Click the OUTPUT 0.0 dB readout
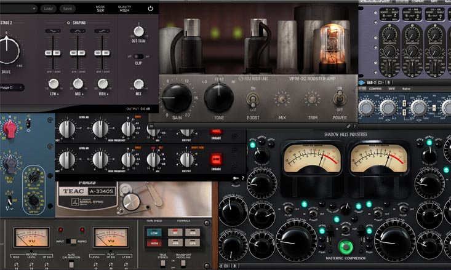Image resolution: width=451 pixels, height=270 pixels. tap(138, 109)
